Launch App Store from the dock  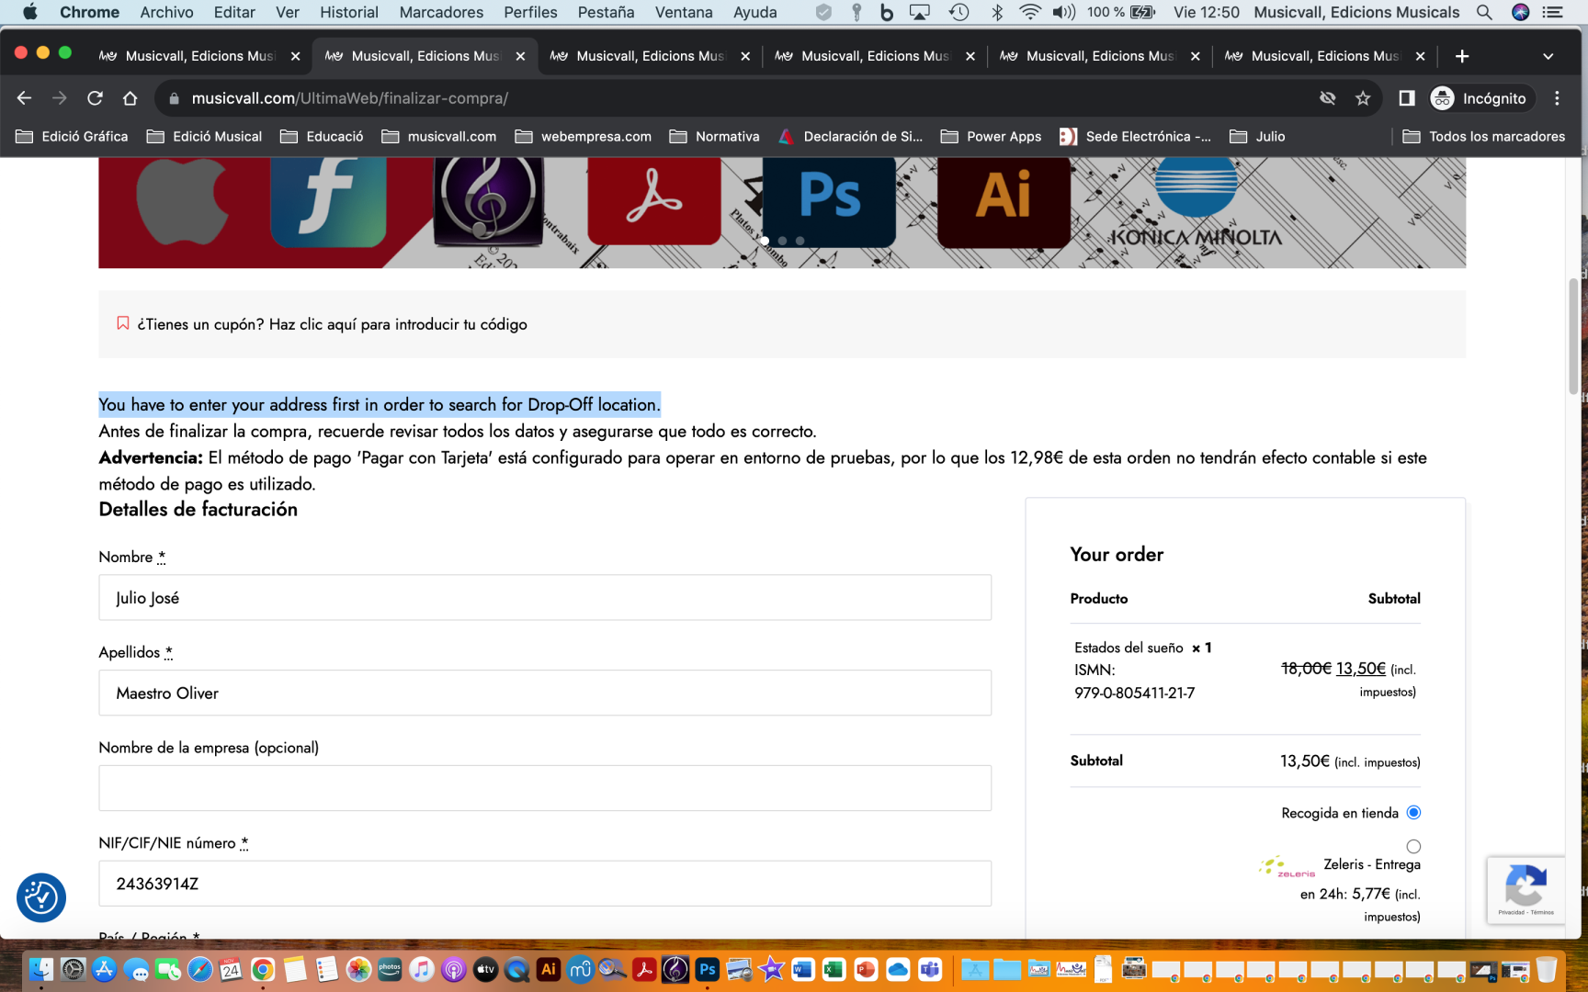point(105,969)
